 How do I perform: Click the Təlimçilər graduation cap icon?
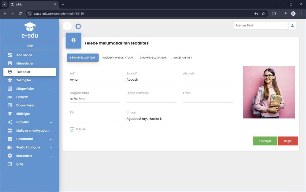coord(11,80)
